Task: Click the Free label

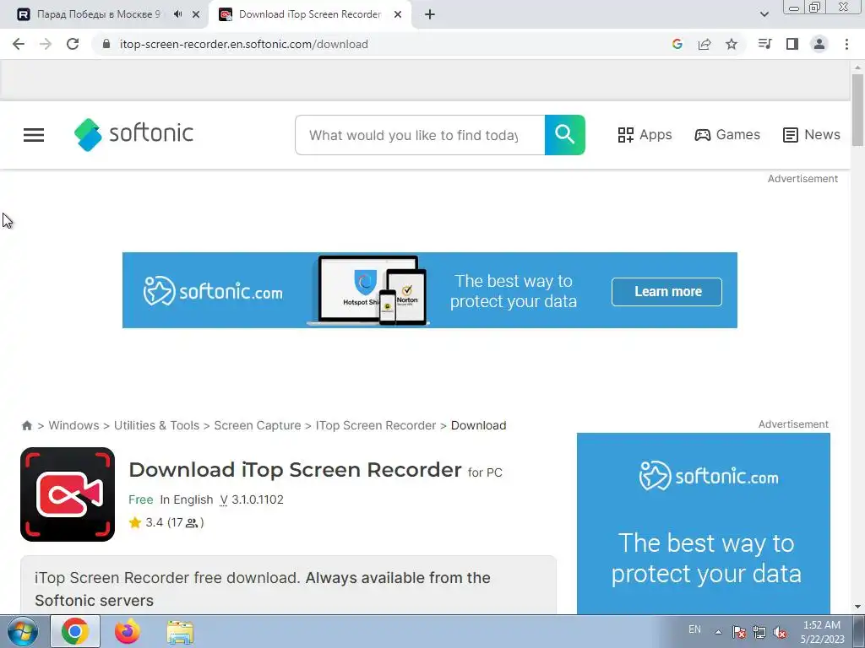Action: coord(141,499)
